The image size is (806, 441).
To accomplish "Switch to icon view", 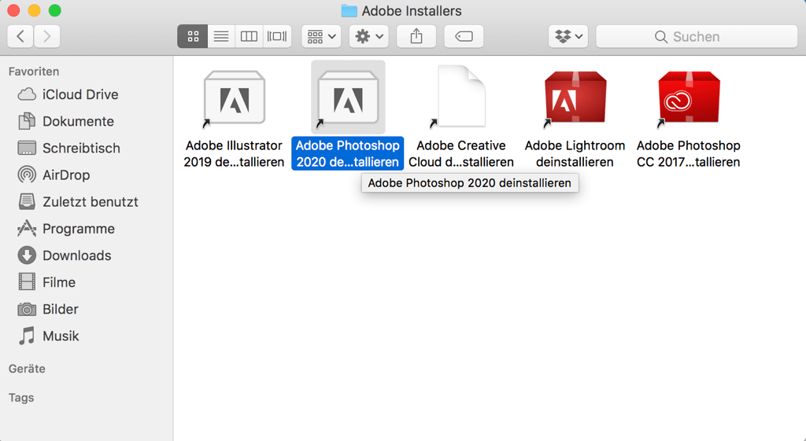I will (x=193, y=36).
